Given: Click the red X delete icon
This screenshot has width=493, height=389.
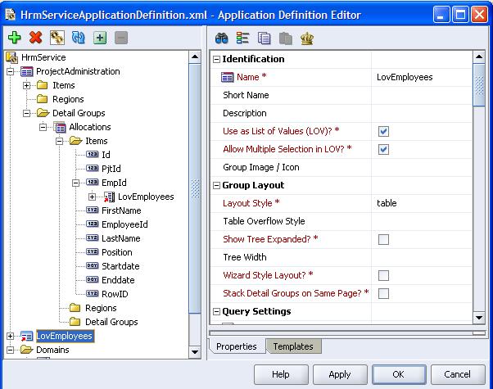Looking at the screenshot, I should tap(35, 38).
